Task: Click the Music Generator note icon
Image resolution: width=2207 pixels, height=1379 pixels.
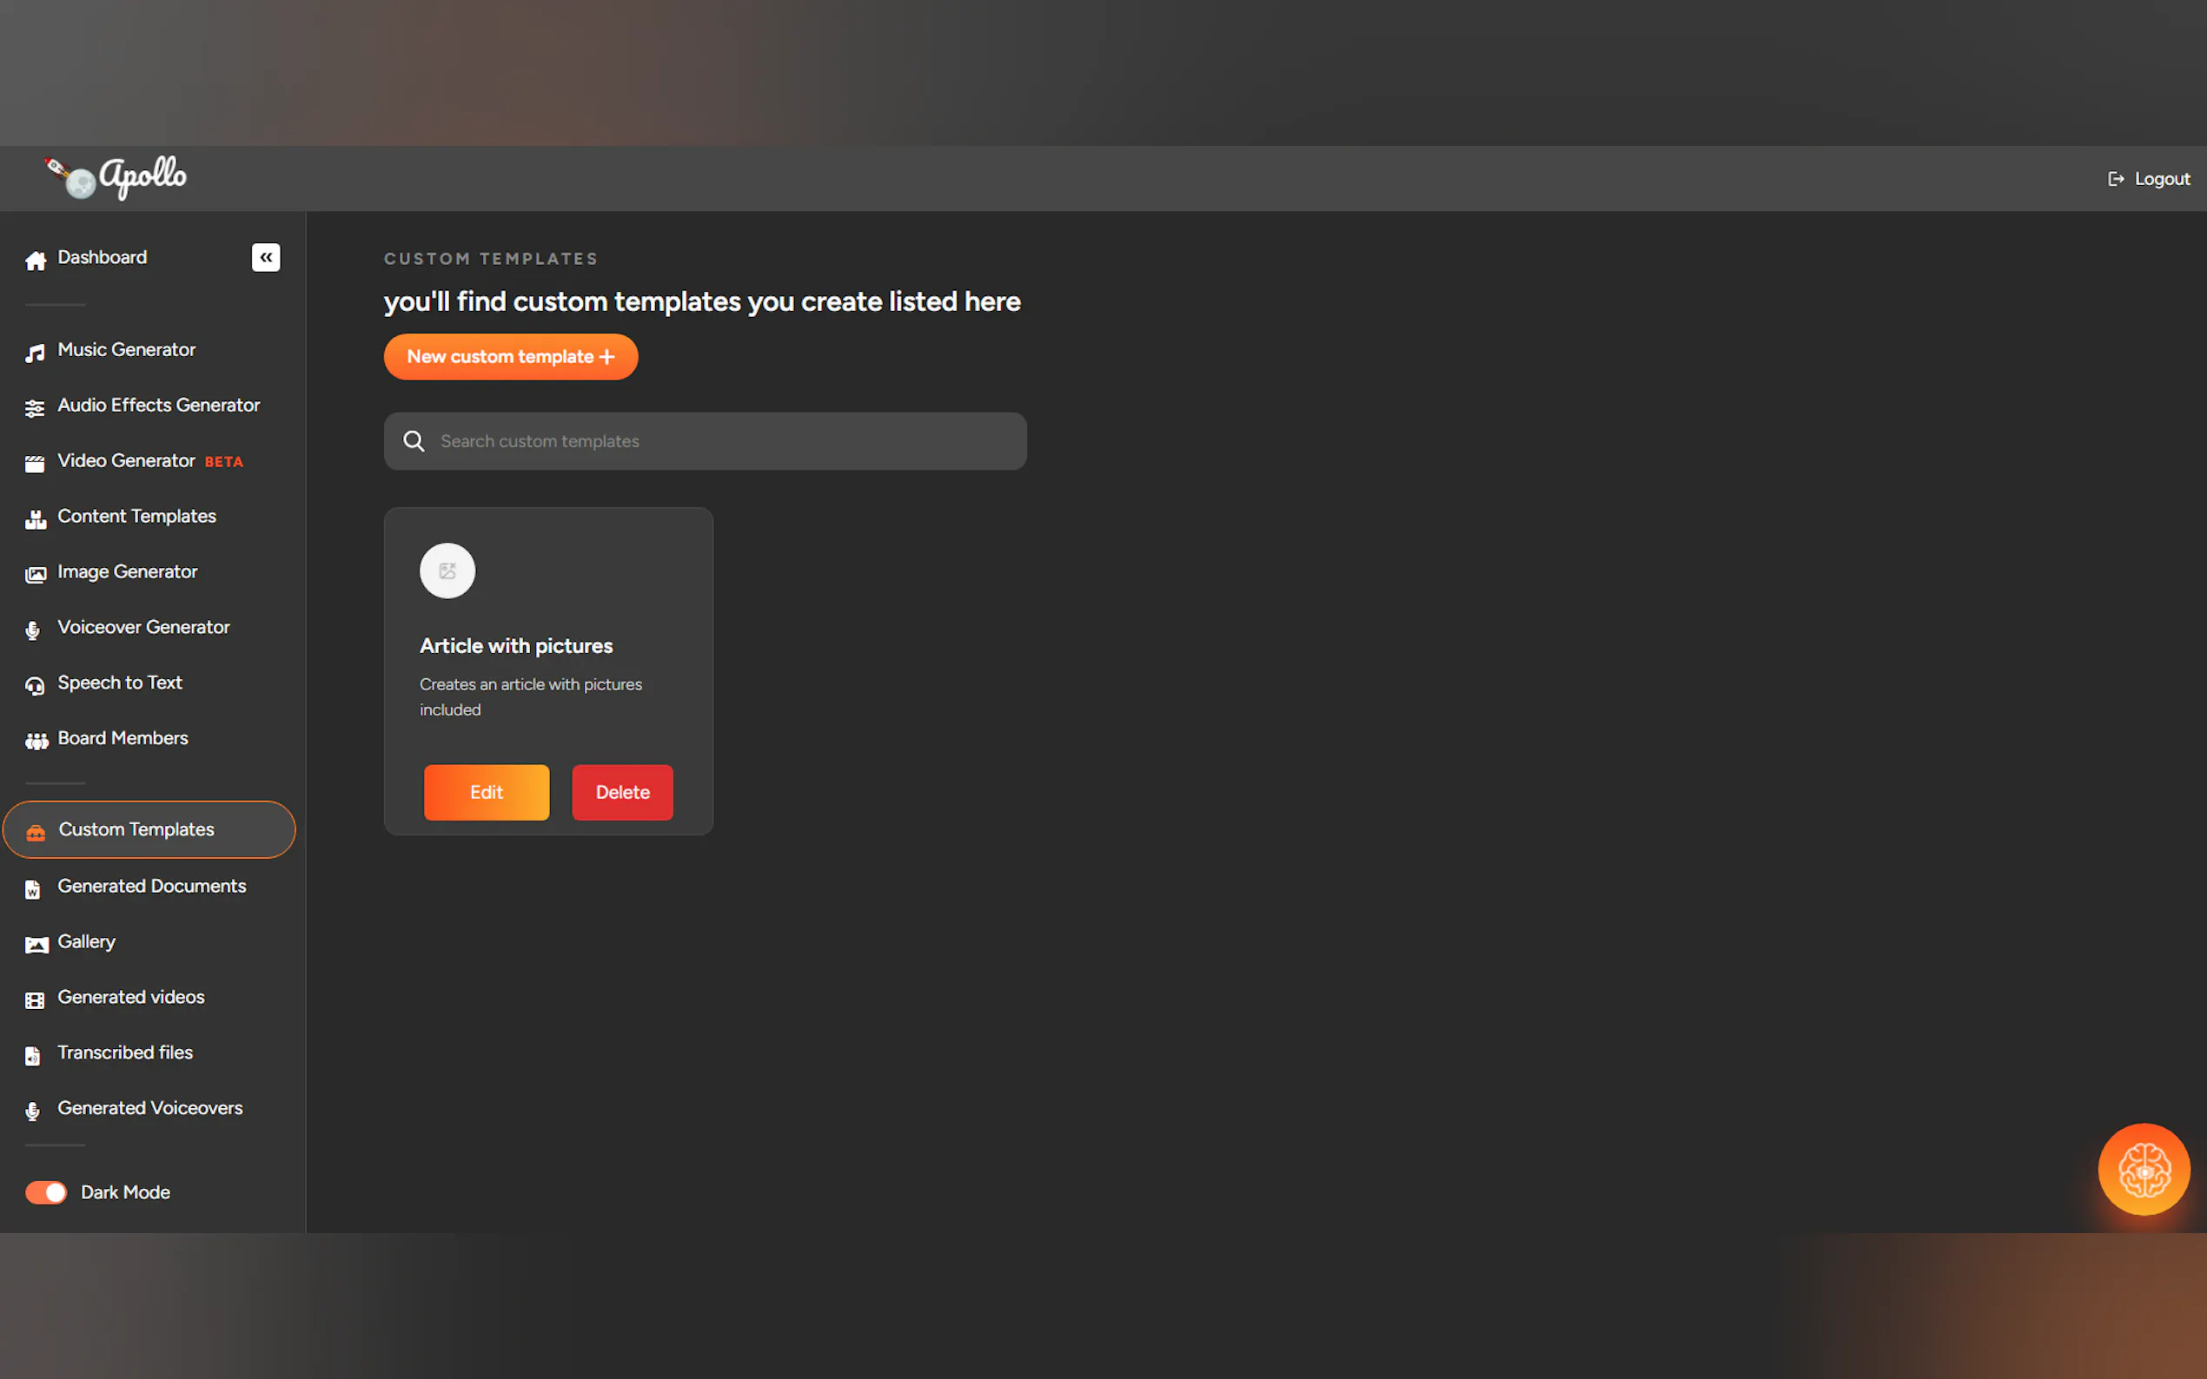Action: 35,352
